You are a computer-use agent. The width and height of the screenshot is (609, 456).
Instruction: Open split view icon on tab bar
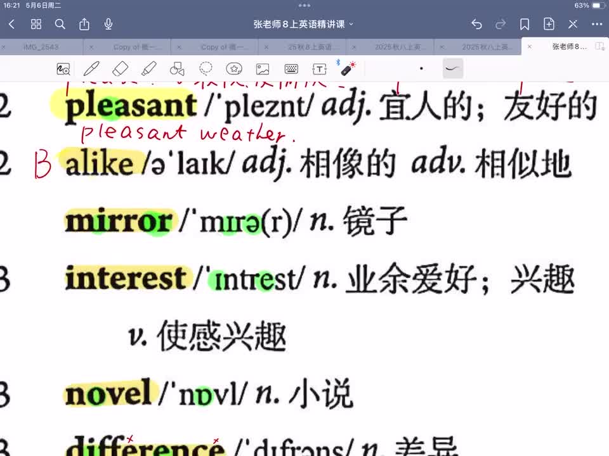coord(599,46)
